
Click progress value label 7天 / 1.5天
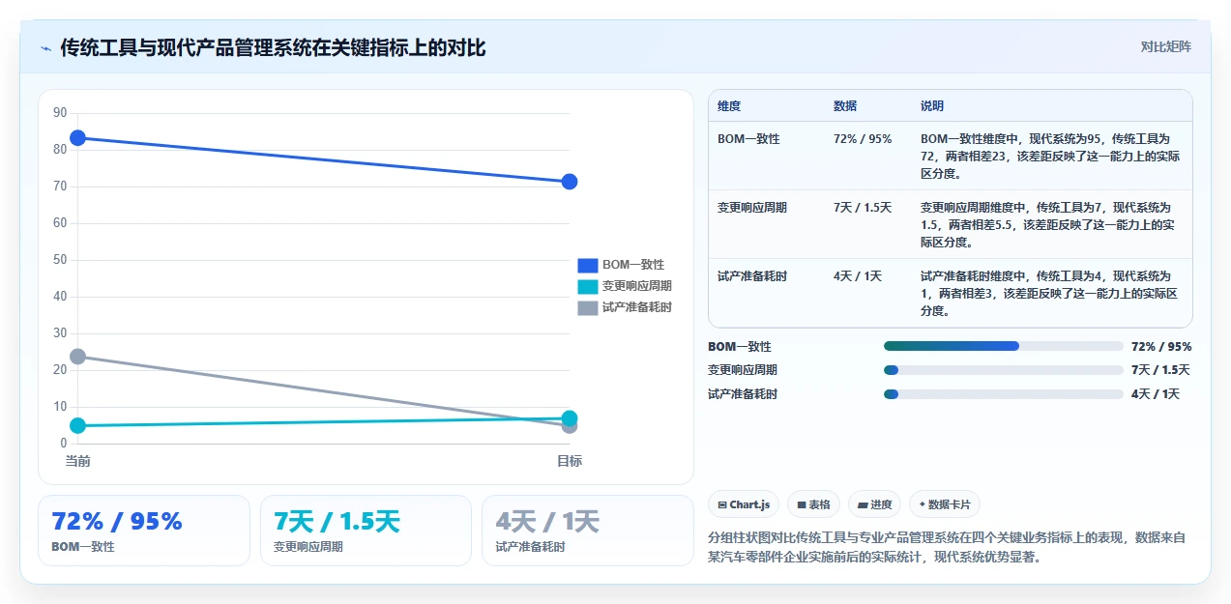(x=1160, y=370)
